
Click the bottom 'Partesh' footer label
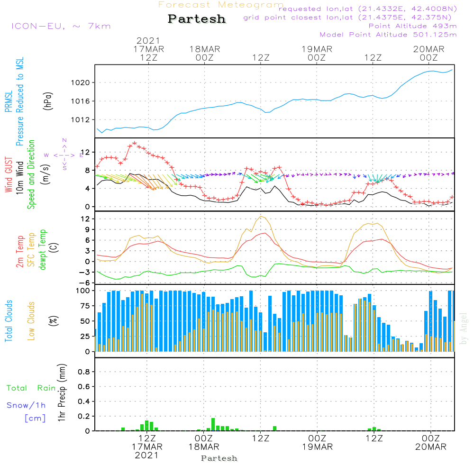(x=219, y=458)
